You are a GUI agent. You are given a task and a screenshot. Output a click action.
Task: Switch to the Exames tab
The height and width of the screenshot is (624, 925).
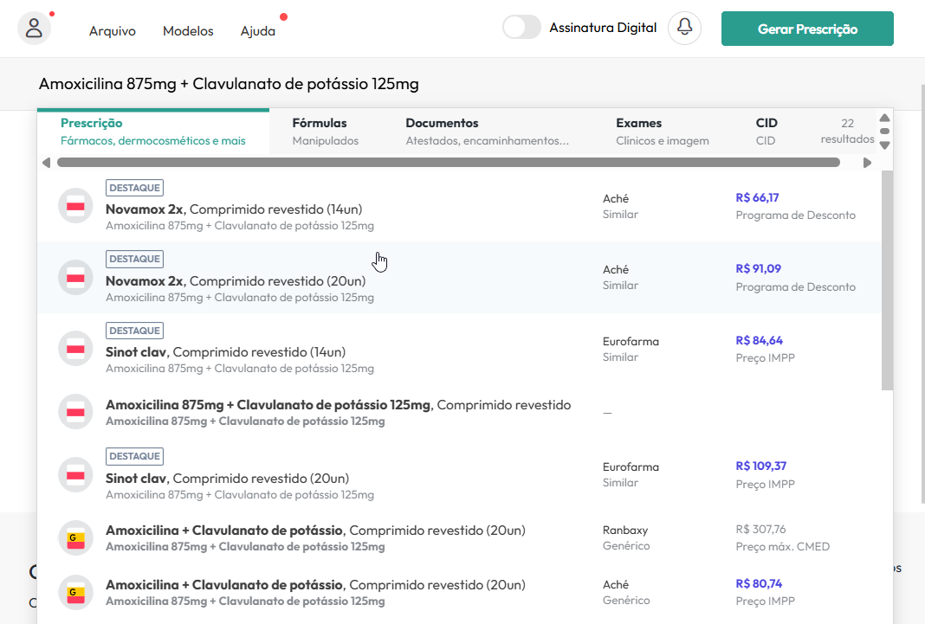click(x=663, y=132)
